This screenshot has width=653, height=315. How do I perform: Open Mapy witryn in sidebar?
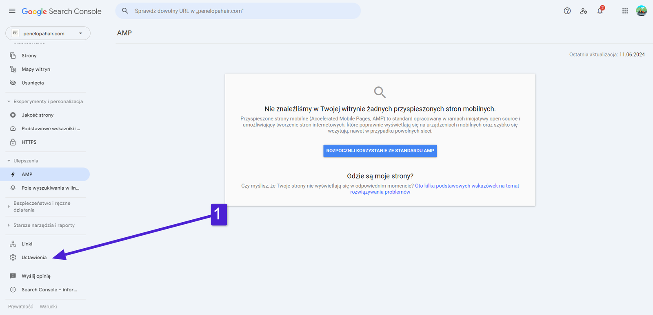[36, 69]
